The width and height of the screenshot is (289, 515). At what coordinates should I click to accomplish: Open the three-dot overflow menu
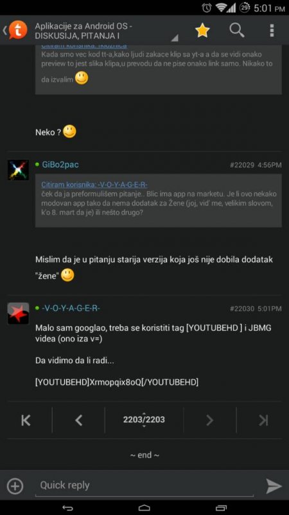click(272, 30)
